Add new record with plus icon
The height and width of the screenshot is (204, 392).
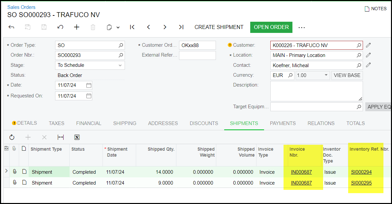[77, 27]
